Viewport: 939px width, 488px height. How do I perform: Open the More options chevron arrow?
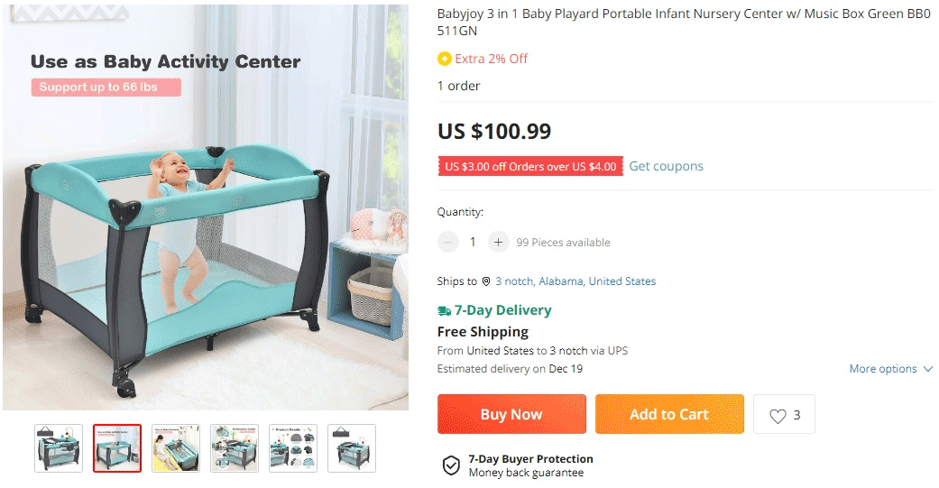coord(927,369)
